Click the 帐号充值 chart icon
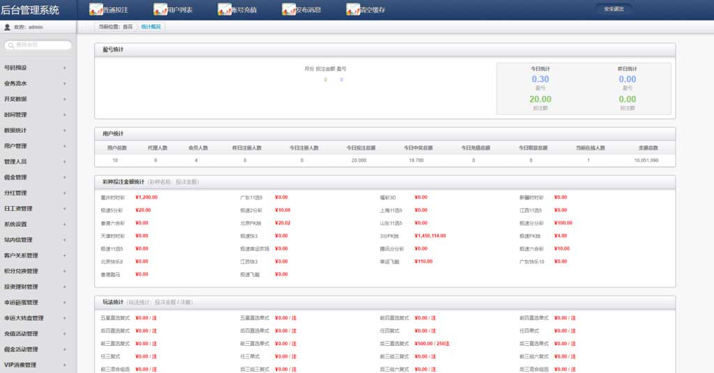Screen dimensions: 714x373 pos(225,10)
